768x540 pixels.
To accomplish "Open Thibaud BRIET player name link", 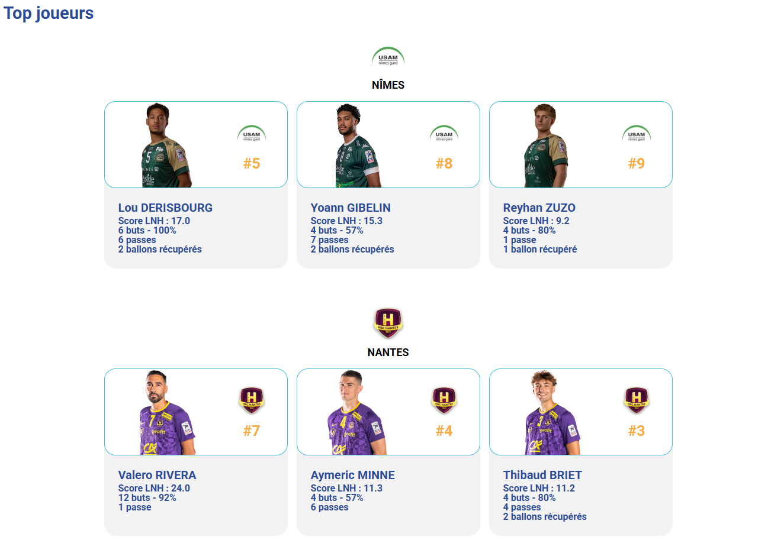I will click(542, 475).
